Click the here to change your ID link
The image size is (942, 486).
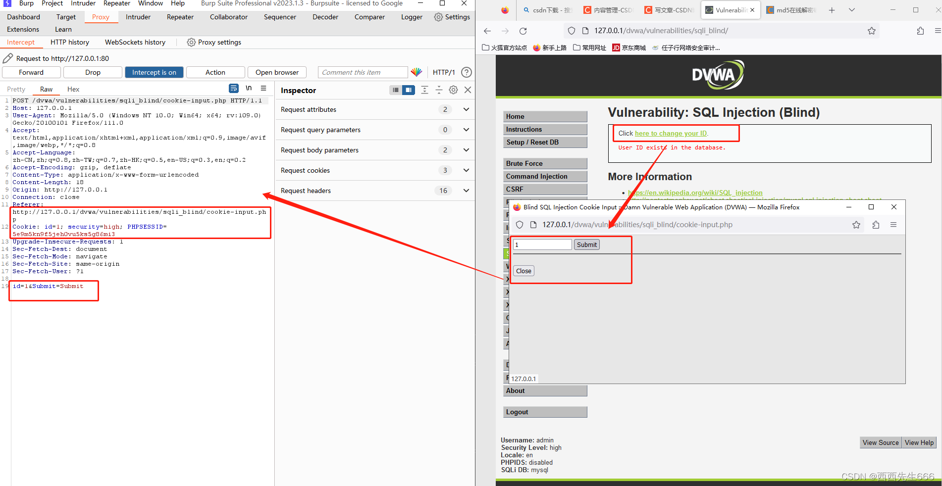click(671, 133)
